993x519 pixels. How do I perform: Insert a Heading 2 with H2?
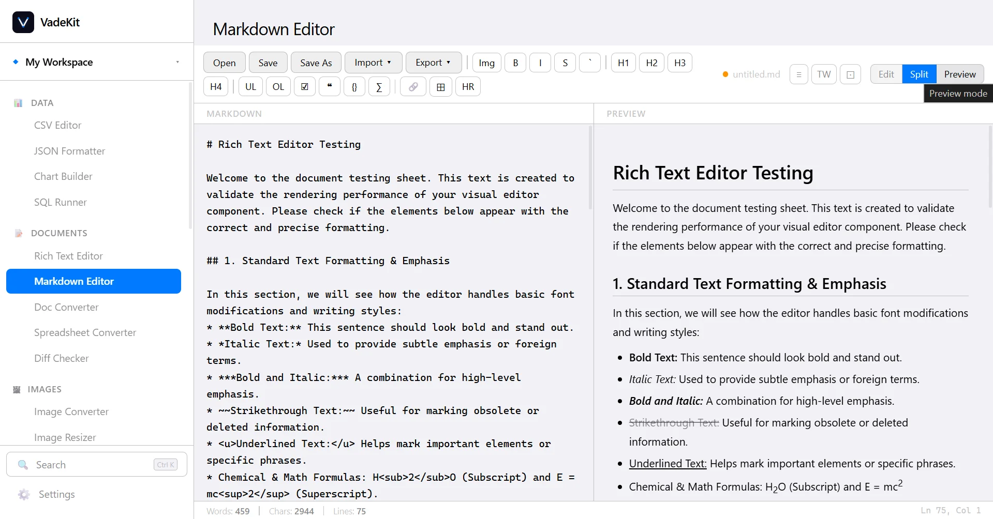point(651,63)
